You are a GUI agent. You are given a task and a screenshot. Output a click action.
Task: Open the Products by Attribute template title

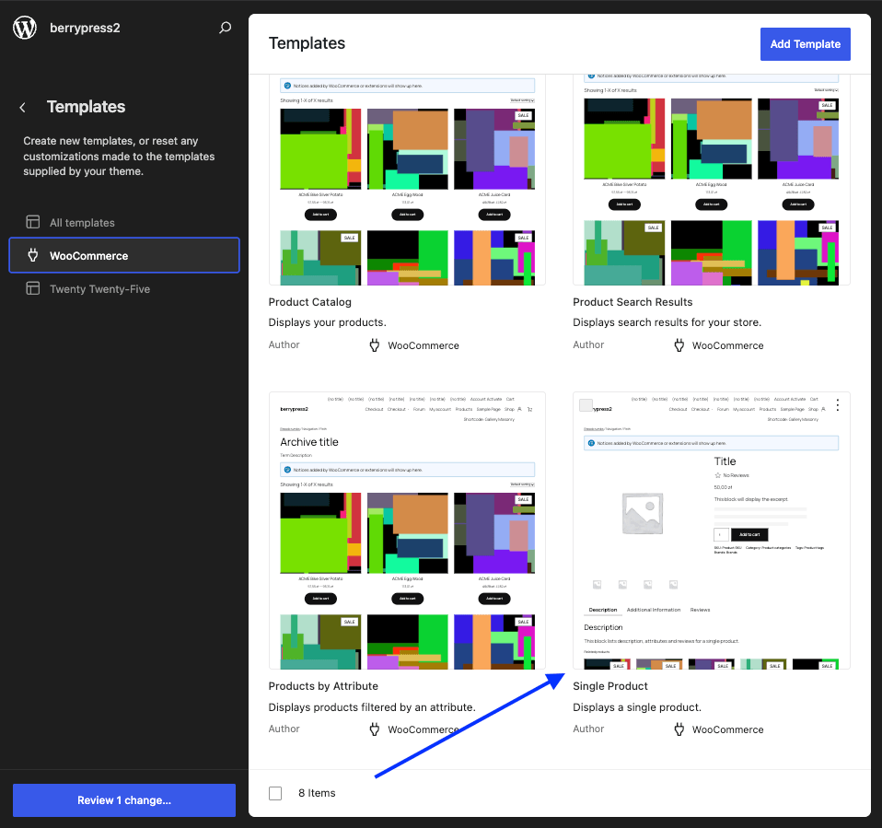tap(323, 686)
